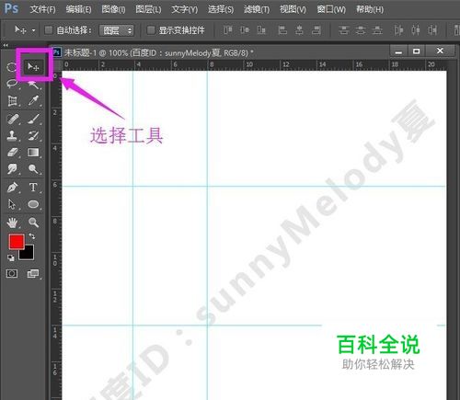The width and height of the screenshot is (460, 400).
Task: Click the 未标题-1 document title tab
Action: [158, 53]
